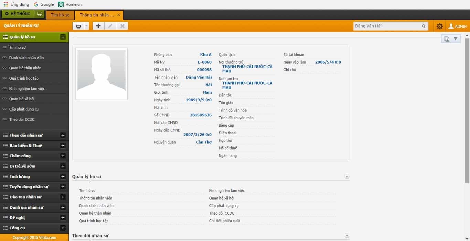The image size is (470, 241).
Task: Expand Đào tạo nhân sự sidebar group
Action: coord(63,197)
